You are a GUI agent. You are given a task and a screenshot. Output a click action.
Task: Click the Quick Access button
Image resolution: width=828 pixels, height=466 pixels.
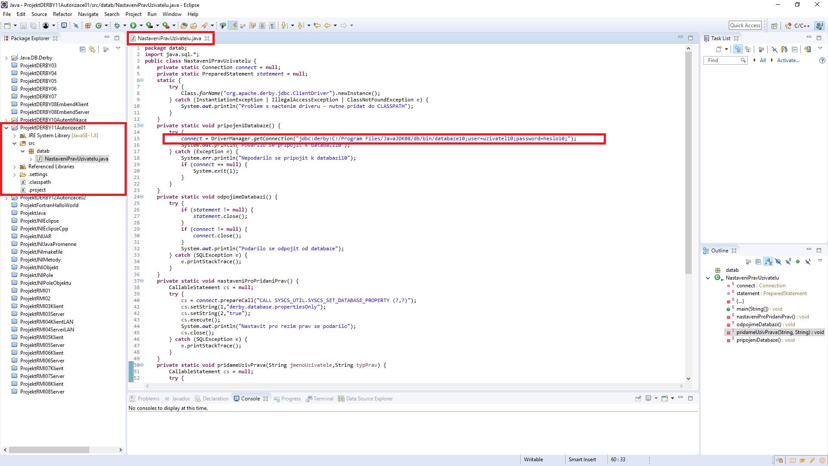(x=745, y=25)
